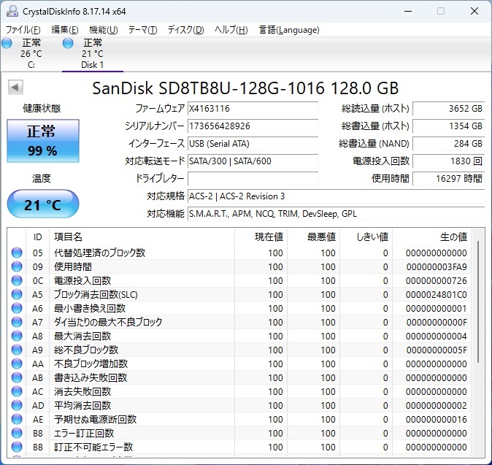Viewport: 492px width, 465px height.
Task: Click the scrollbar of the SMART attribute list
Action: coord(479,307)
